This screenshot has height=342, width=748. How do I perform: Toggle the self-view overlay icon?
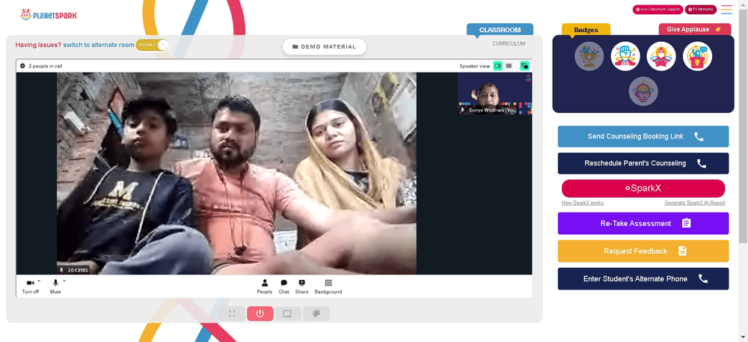(x=525, y=66)
